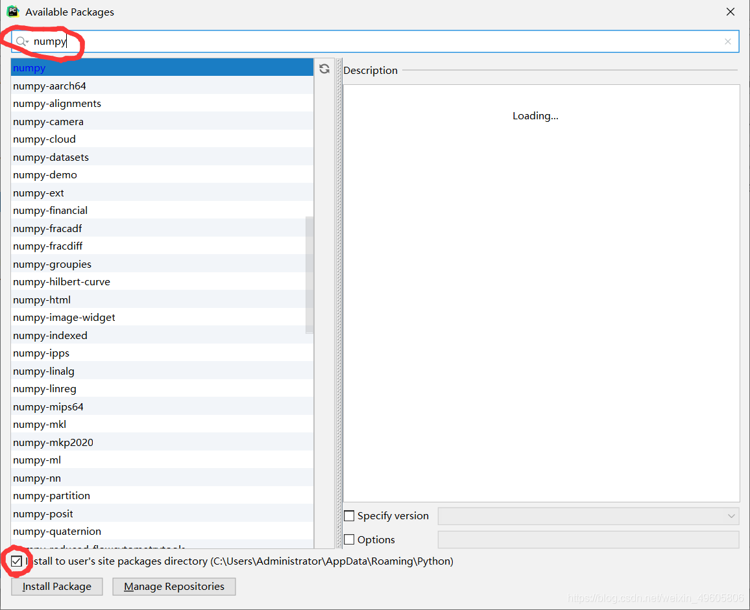Select numpy-ext package

tap(162, 193)
